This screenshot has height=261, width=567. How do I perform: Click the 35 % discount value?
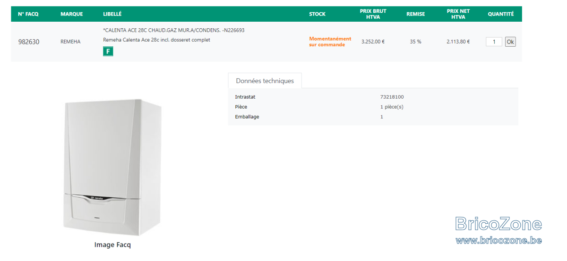click(415, 42)
